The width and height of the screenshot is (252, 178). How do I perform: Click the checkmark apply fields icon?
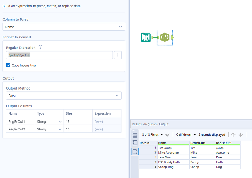pos(168,135)
